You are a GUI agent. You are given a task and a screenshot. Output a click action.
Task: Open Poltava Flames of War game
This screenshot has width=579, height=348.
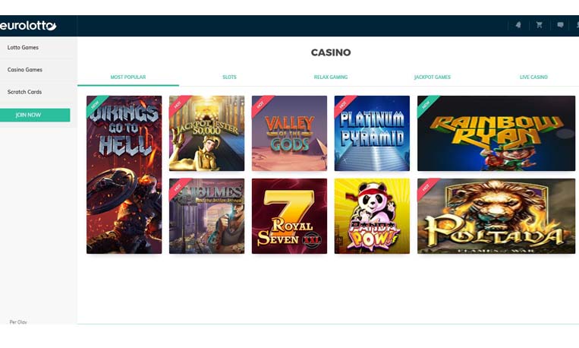tap(496, 216)
